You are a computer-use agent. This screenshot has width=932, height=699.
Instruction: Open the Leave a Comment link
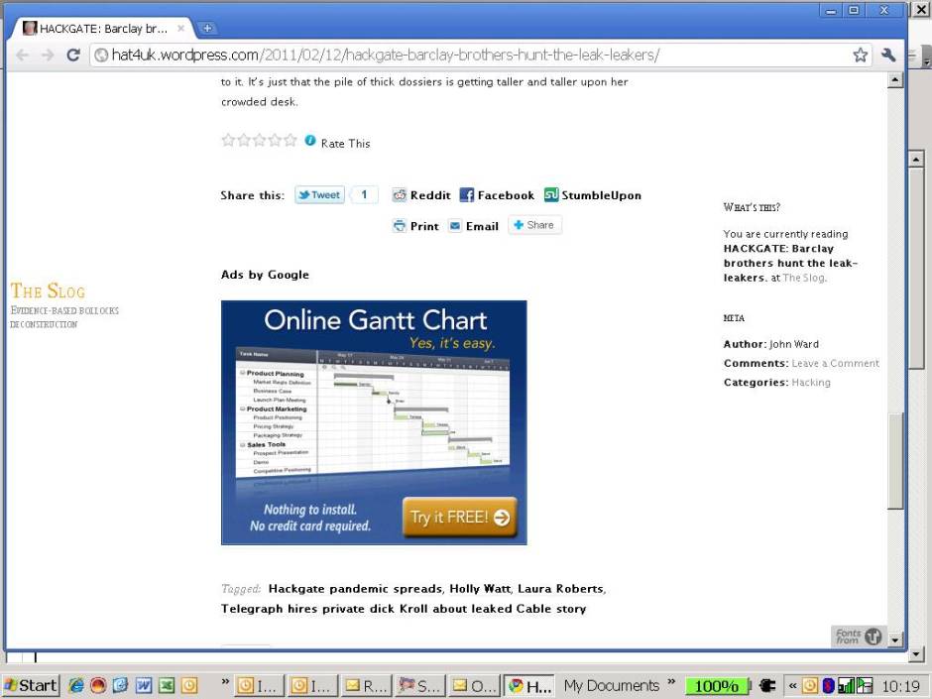tap(835, 363)
